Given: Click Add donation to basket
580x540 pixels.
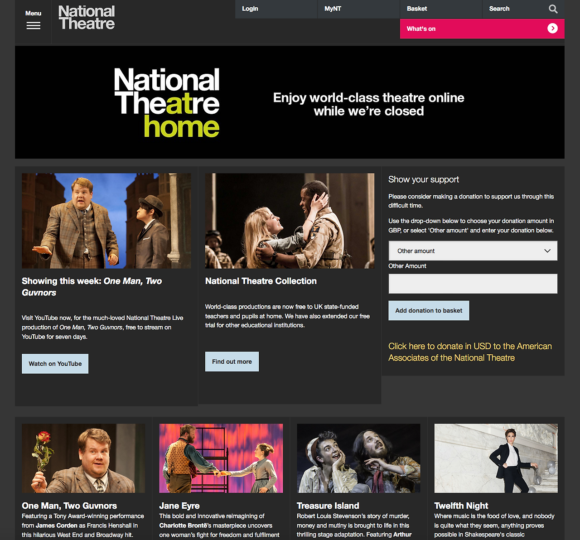Looking at the screenshot, I should (429, 311).
